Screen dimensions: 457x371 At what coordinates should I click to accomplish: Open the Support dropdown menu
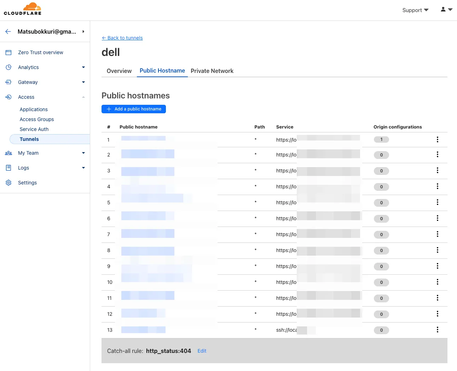(415, 10)
